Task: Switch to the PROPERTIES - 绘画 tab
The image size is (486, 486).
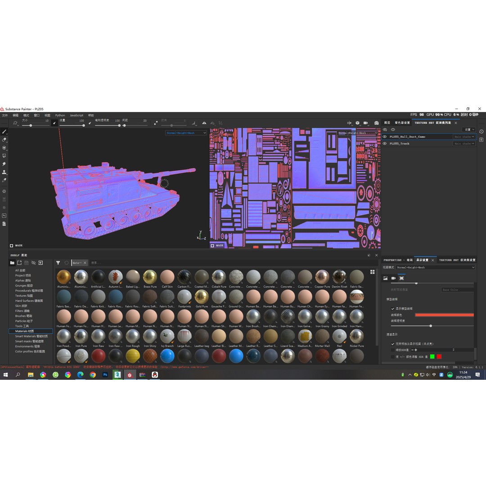Action: 398,260
